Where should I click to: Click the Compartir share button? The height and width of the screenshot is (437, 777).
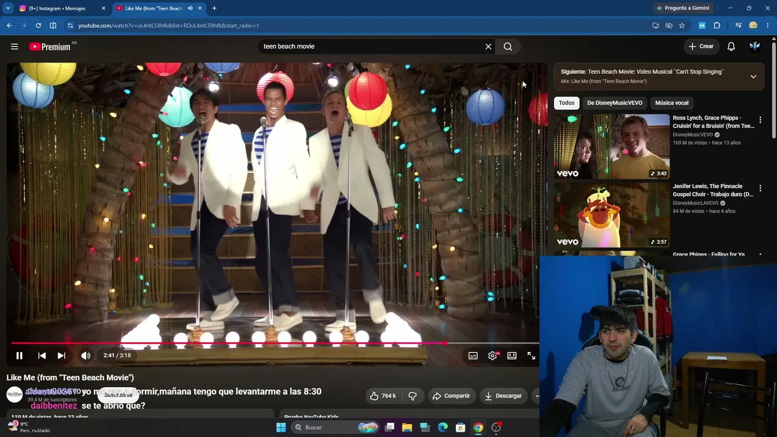(x=450, y=396)
